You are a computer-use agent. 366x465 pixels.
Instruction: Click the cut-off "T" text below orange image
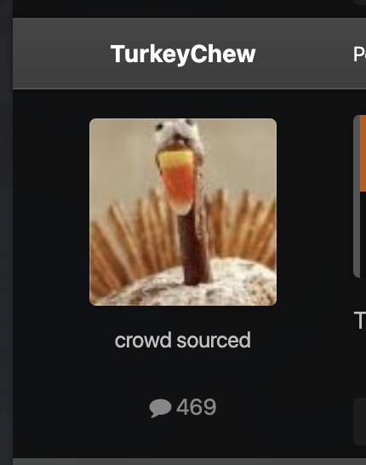[x=360, y=320]
